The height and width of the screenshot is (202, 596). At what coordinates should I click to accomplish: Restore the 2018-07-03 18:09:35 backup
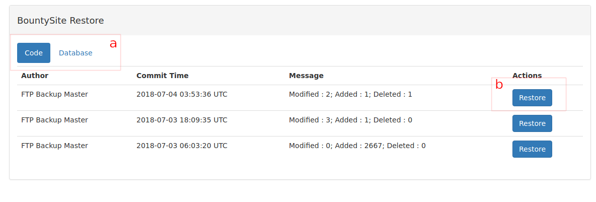532,123
